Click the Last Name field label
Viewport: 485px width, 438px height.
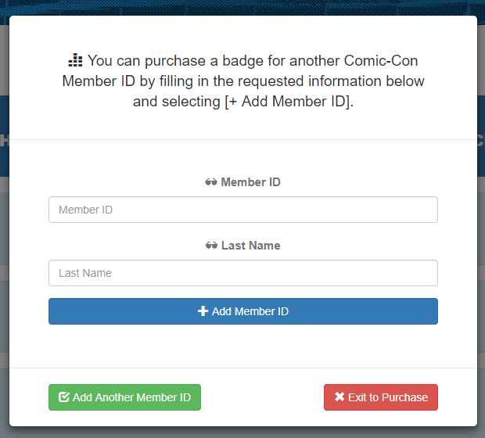251,246
